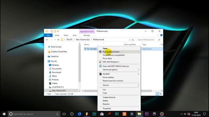209x117 pixels.
Task: Switch to the View ribbon tab
Action: point(74,35)
